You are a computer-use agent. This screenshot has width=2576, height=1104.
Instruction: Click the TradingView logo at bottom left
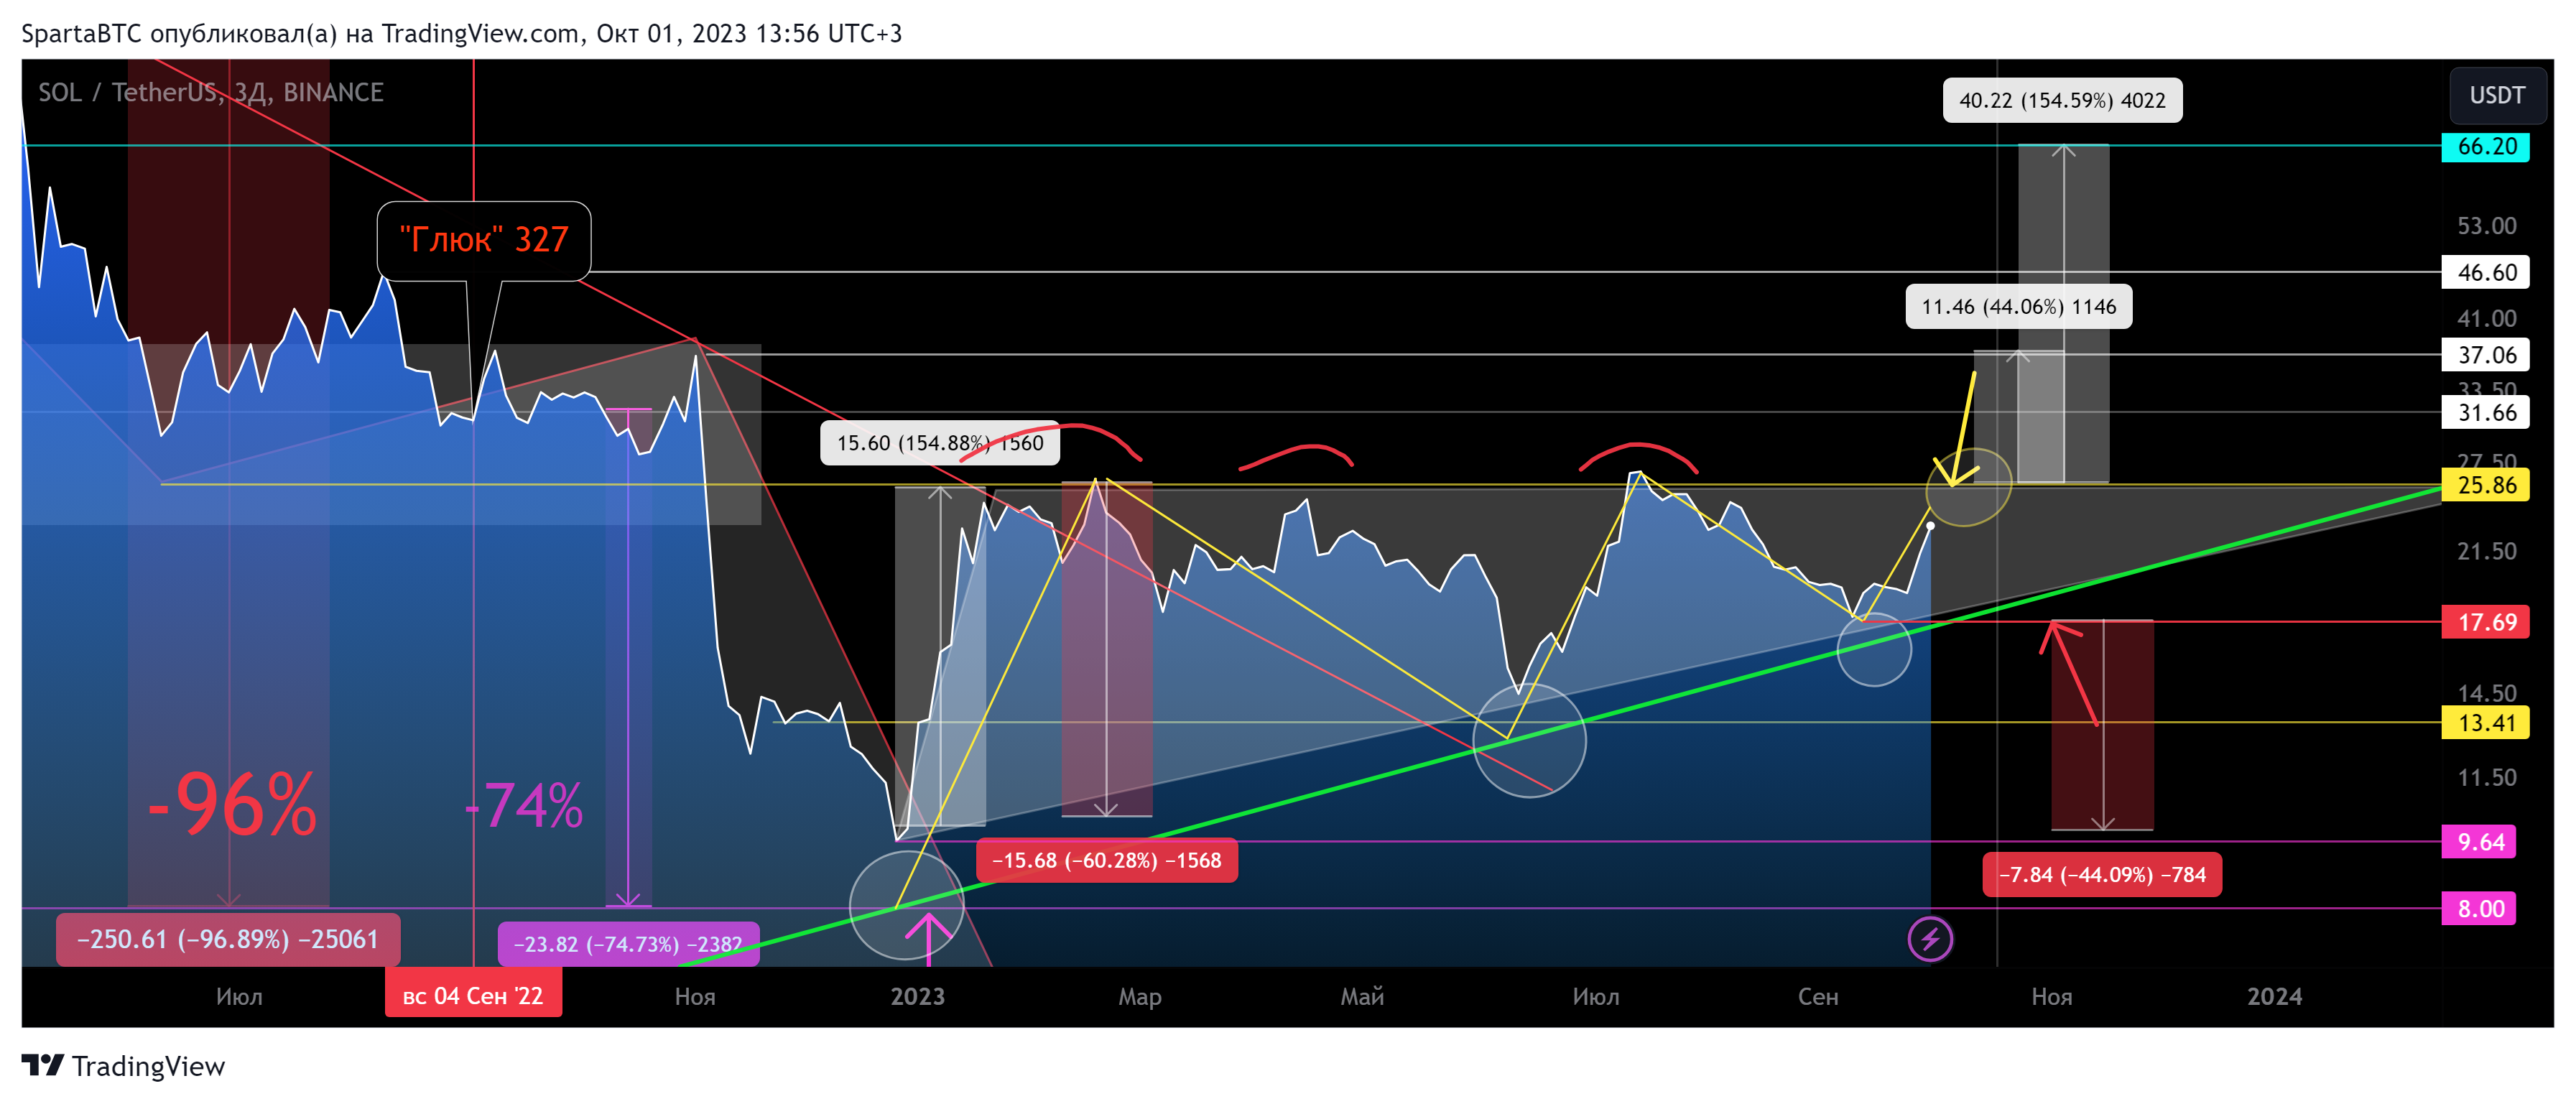124,1066
